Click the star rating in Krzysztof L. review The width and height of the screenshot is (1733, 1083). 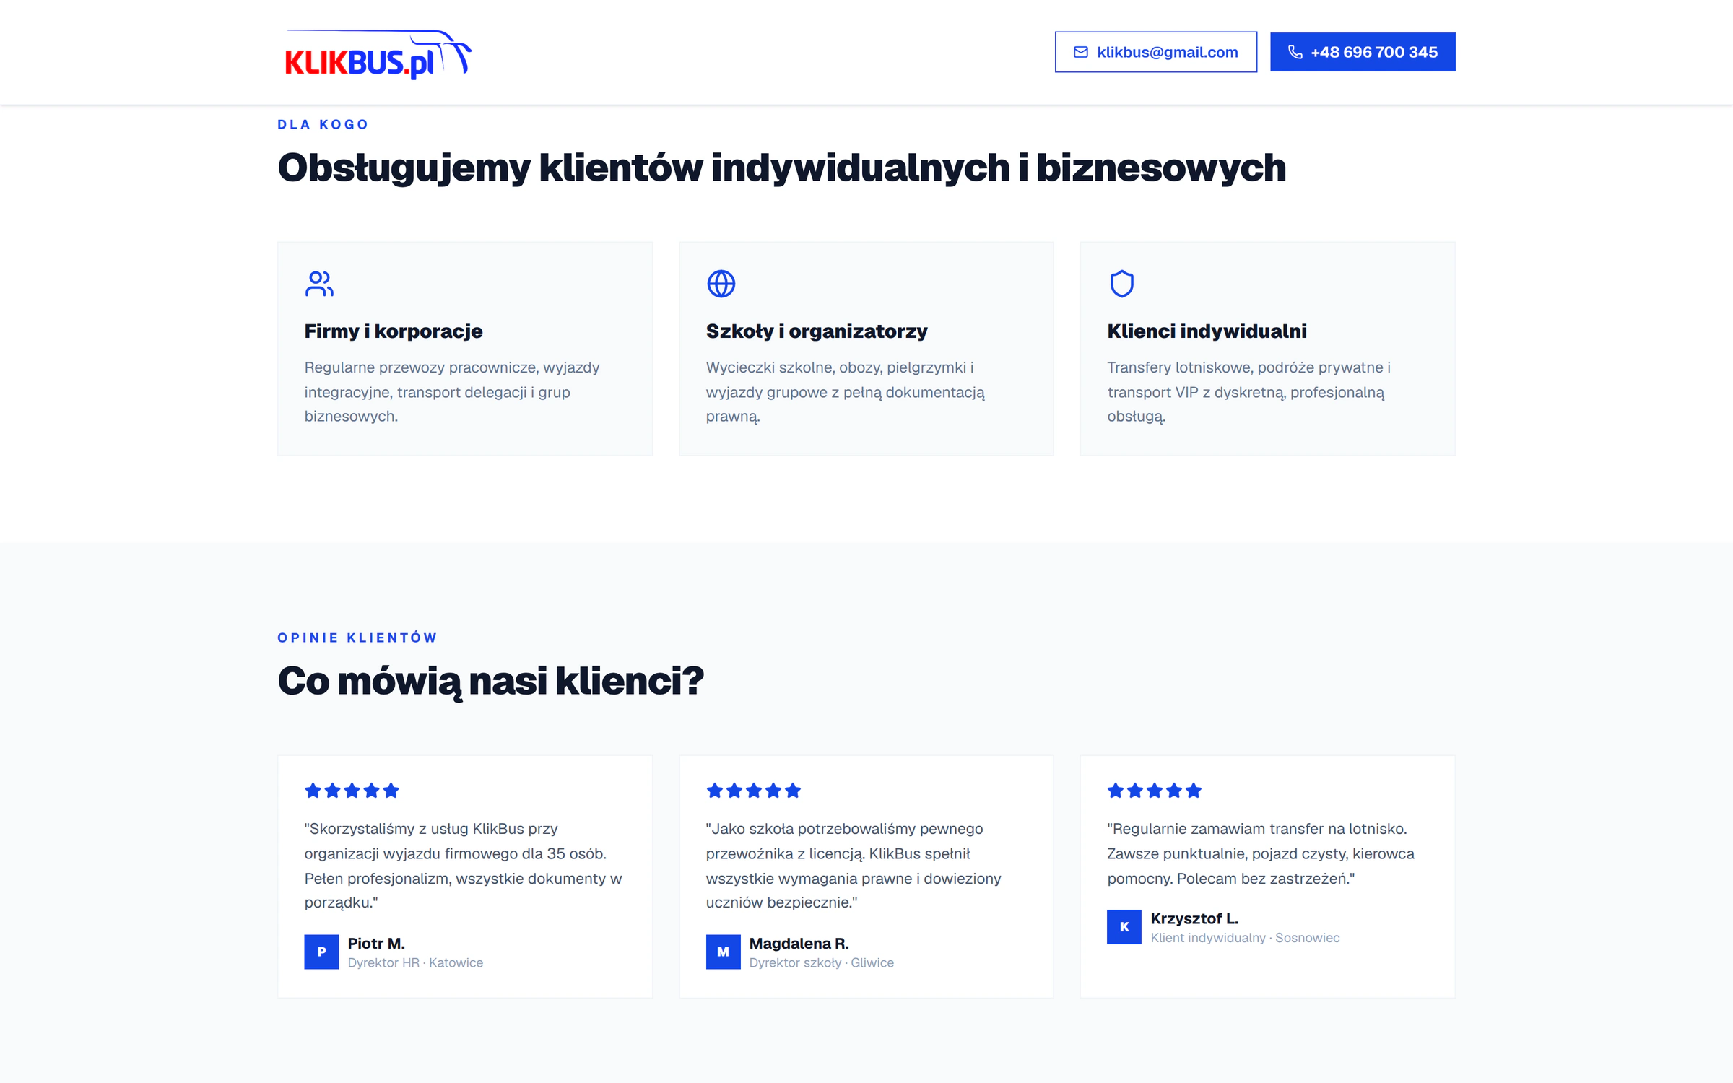point(1154,791)
